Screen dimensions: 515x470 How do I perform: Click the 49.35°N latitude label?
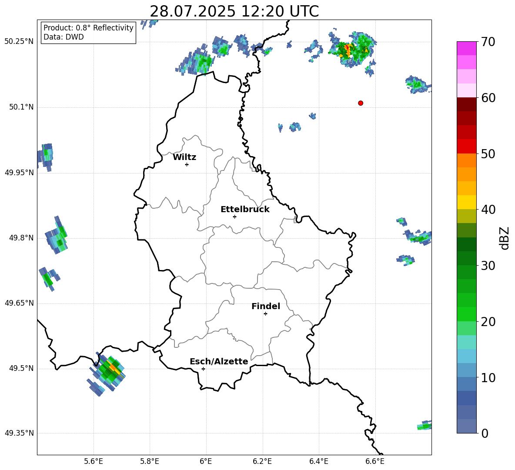(x=19, y=433)
